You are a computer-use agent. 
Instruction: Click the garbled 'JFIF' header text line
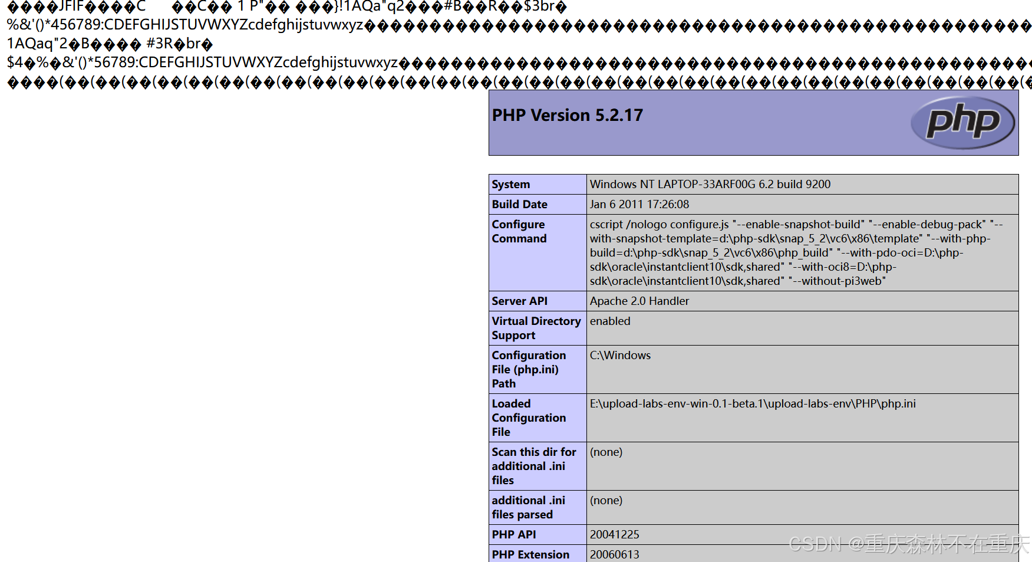287,6
